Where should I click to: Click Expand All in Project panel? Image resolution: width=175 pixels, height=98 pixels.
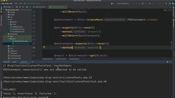(20, 7)
